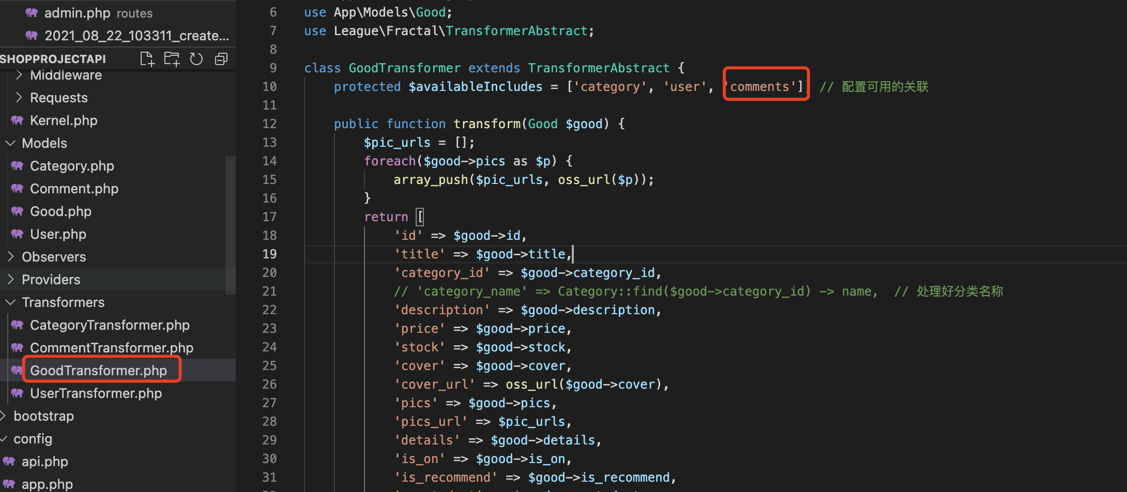Viewport: 1127px width, 492px height.
Task: Click the PHP icon beside CommentTransformer.php
Action: (x=18, y=348)
